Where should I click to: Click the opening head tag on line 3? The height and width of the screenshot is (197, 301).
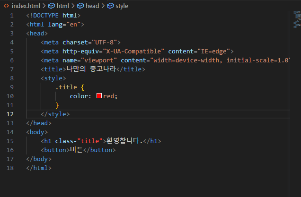tap(37, 34)
